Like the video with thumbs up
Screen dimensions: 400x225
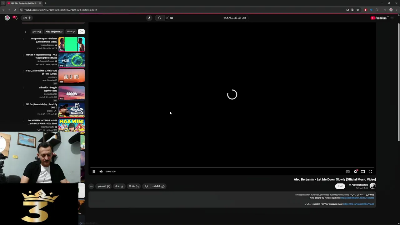click(159, 186)
